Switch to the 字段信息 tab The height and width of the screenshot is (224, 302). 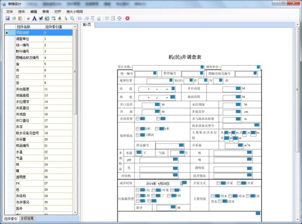pos(27,219)
